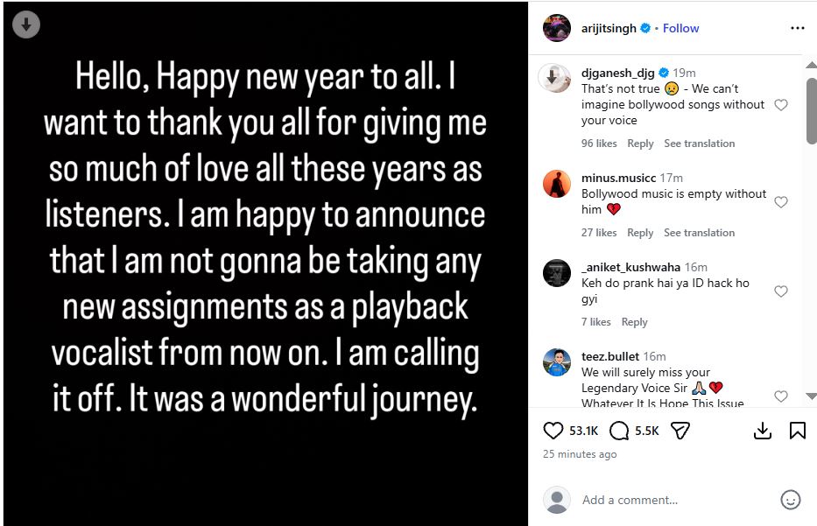The height and width of the screenshot is (526, 817).
Task: See translation of minus.musicc's comment
Action: click(699, 233)
